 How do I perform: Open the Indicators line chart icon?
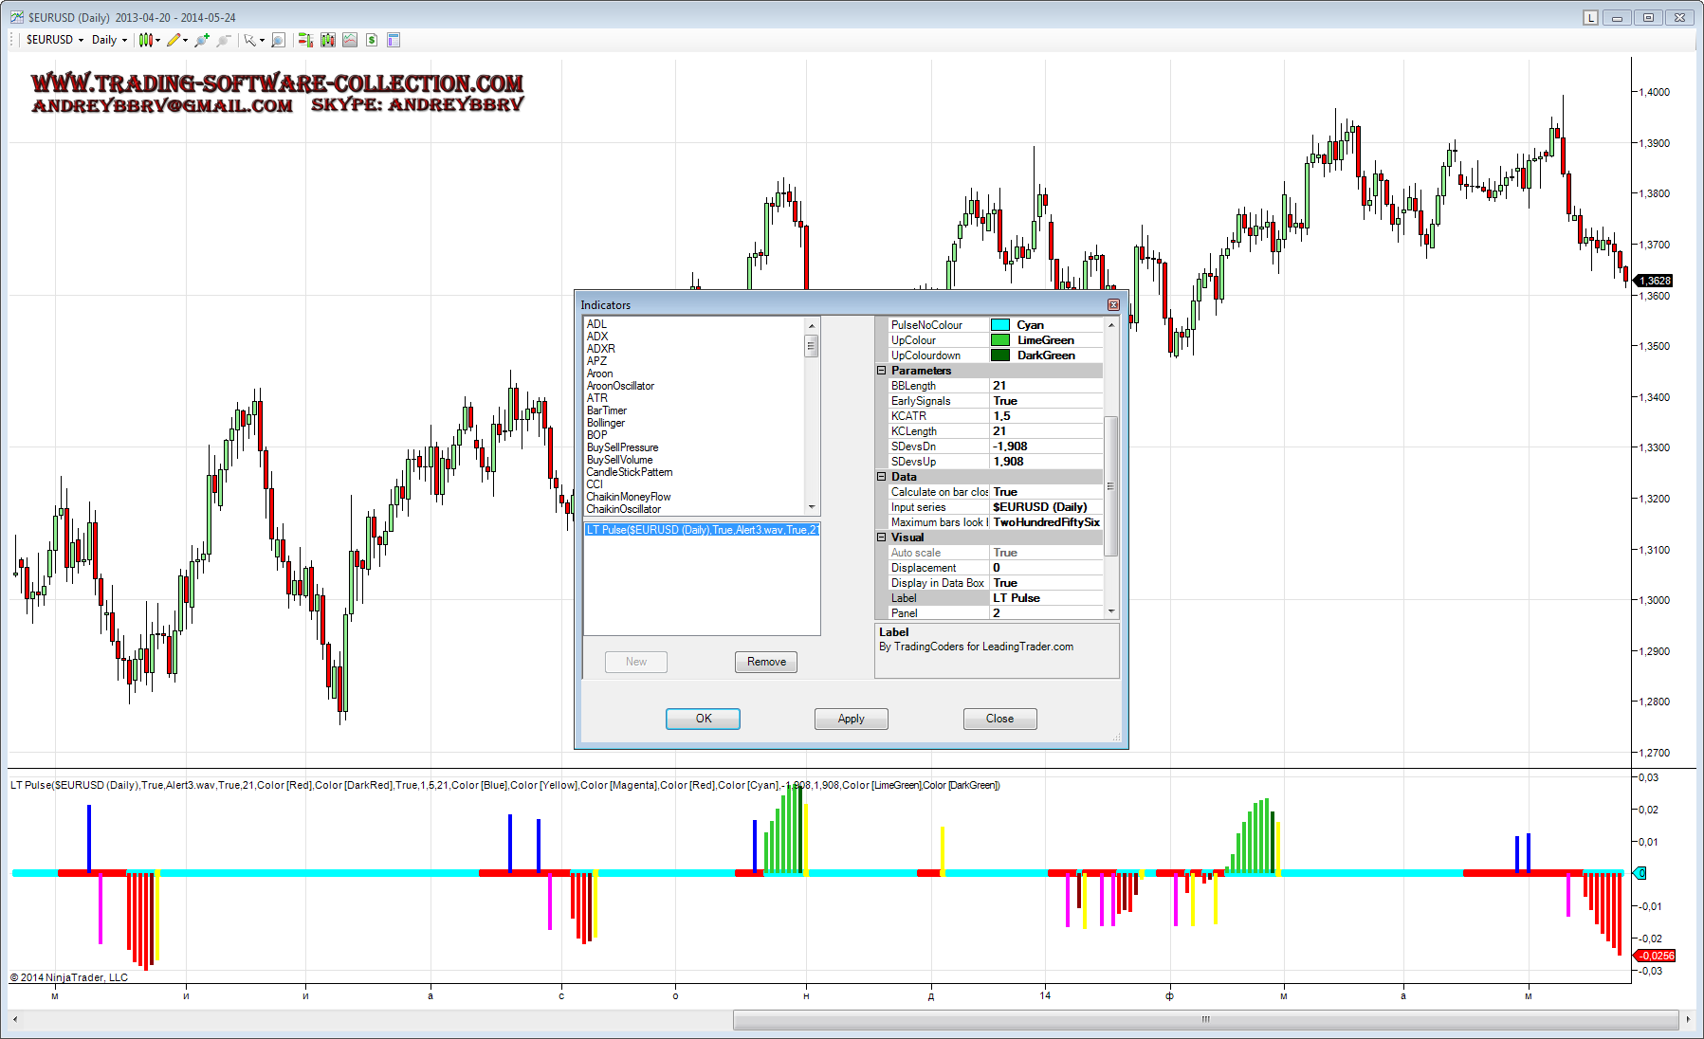[x=350, y=40]
